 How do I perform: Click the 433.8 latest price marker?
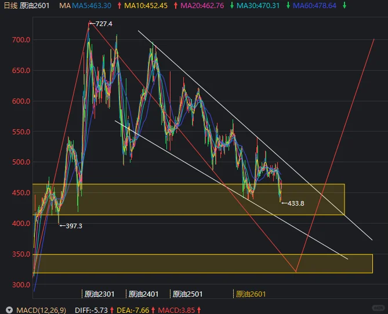pyautogui.click(x=293, y=203)
